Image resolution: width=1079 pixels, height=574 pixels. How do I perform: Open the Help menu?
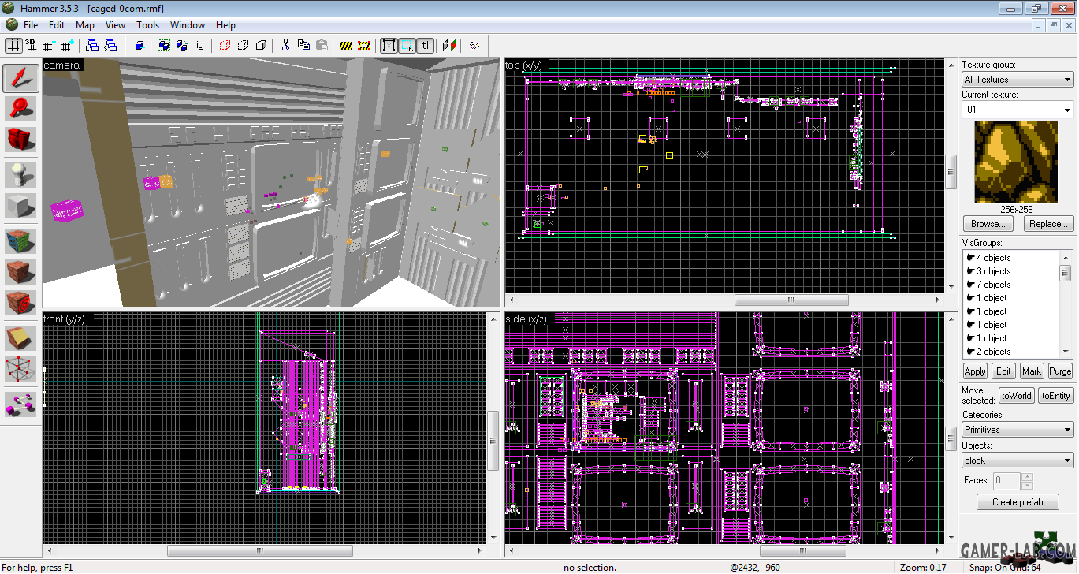[225, 25]
